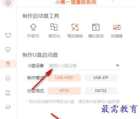Open the chat bubble sidebar icon
This screenshot has height=119, width=140.
pyautogui.click(x=8, y=79)
